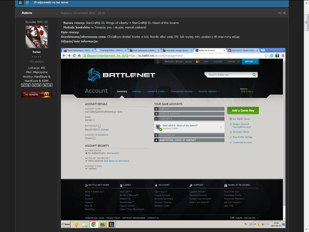Click the help icon beside Poland

pyautogui.click(x=94, y=138)
